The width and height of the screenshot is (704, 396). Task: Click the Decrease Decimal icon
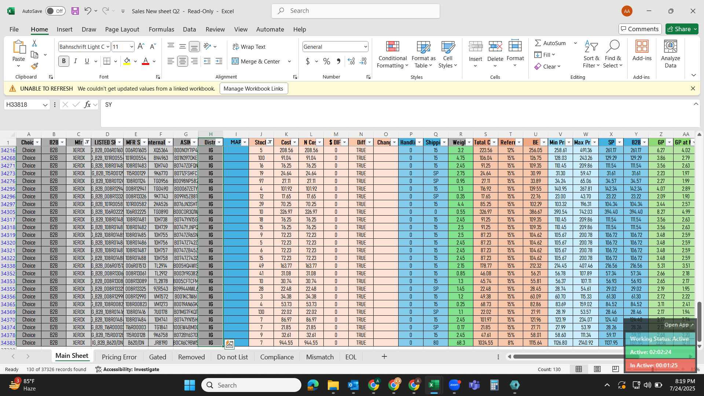(x=363, y=61)
